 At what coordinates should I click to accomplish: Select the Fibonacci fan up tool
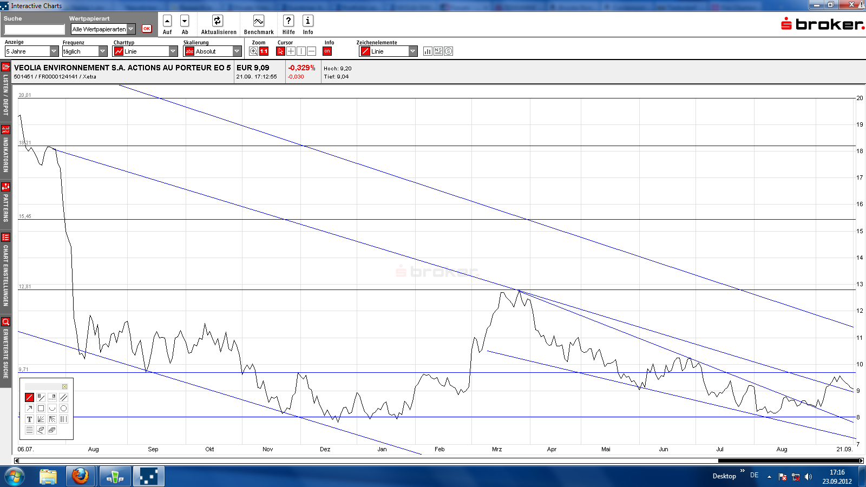[x=41, y=419]
